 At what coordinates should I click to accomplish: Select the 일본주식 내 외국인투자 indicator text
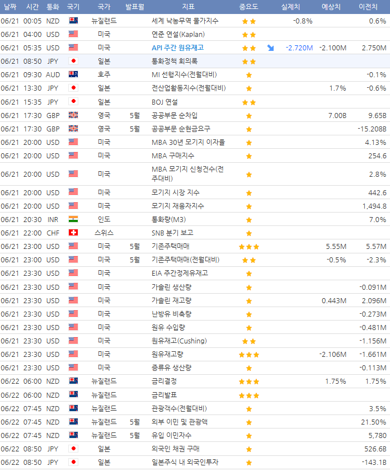click(x=185, y=462)
